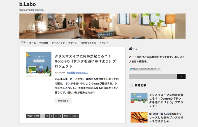Open the STORY TO AUCTION thumbnail

pyautogui.click(x=139, y=117)
